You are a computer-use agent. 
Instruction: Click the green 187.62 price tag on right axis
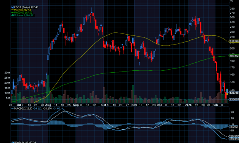tap(234, 56)
